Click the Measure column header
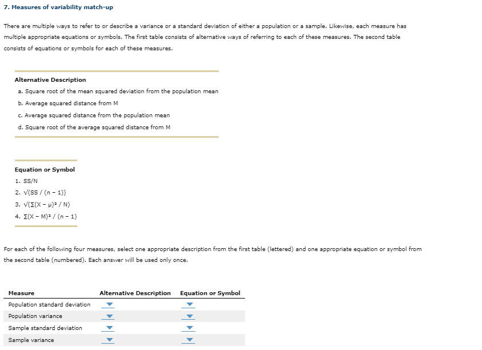482x350 pixels. pos(21,292)
